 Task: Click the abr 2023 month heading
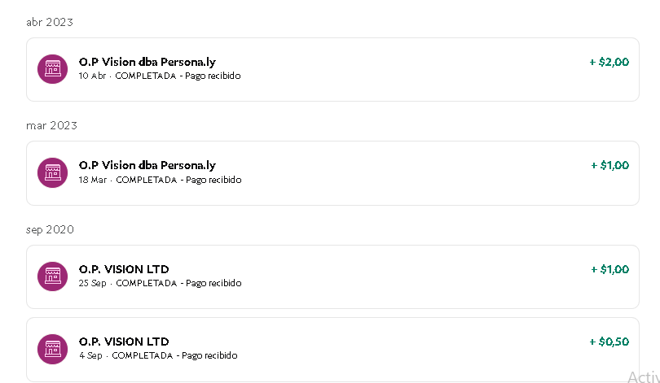point(50,22)
